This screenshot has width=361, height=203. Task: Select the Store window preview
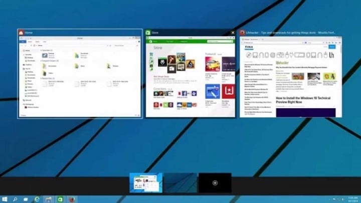(x=191, y=77)
